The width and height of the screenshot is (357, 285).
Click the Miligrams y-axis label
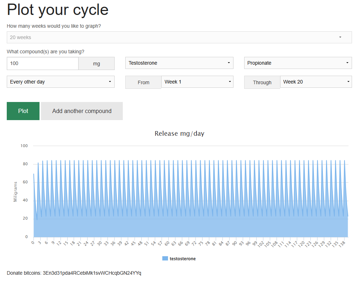click(15, 192)
